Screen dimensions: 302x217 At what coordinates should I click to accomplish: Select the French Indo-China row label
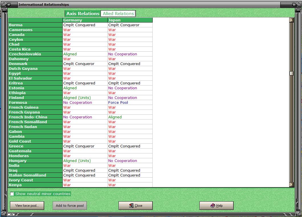pyautogui.click(x=35, y=117)
